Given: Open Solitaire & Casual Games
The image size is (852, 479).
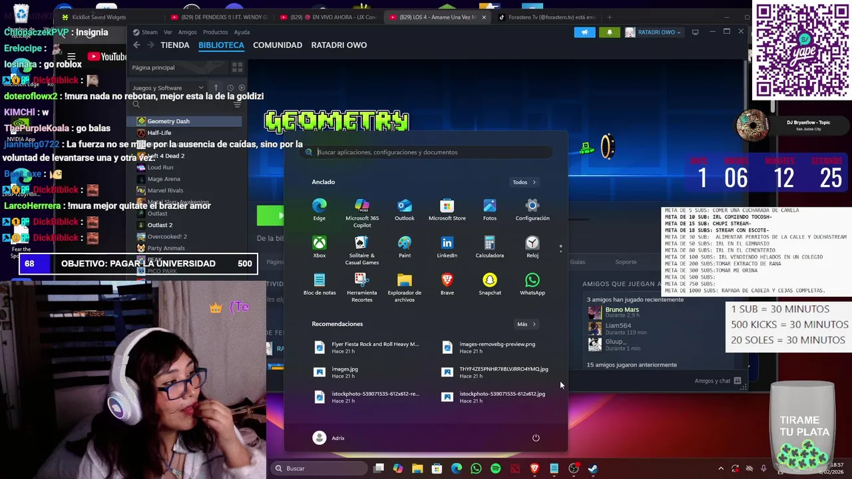Looking at the screenshot, I should [362, 250].
